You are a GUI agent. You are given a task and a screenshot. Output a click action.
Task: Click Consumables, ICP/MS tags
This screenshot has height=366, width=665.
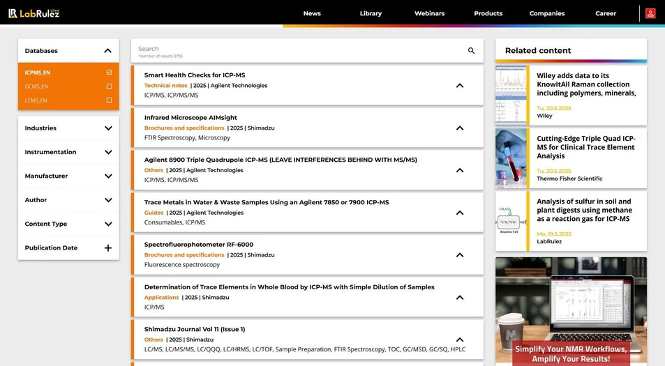(174, 222)
